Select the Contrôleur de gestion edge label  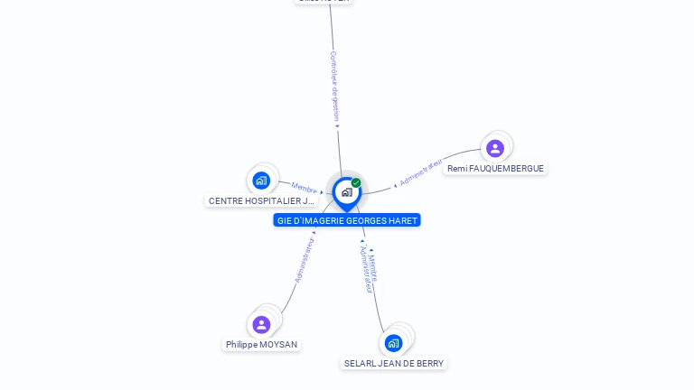(x=334, y=87)
